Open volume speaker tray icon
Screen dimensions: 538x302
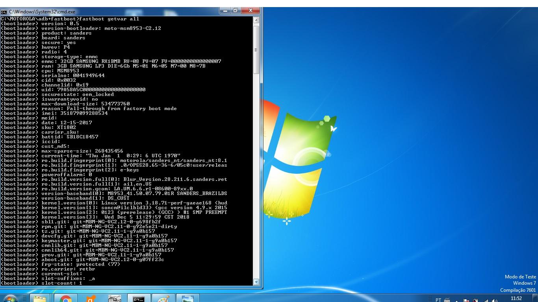pyautogui.click(x=495, y=300)
